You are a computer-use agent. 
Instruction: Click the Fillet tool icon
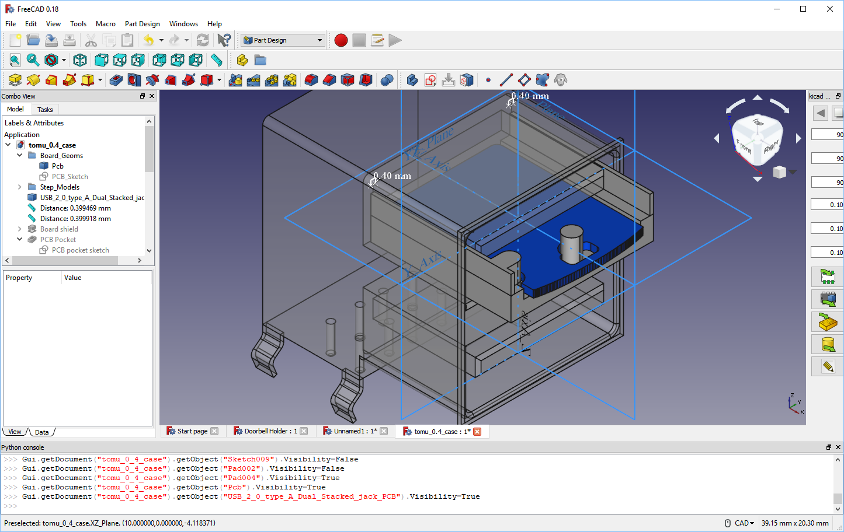click(x=311, y=80)
